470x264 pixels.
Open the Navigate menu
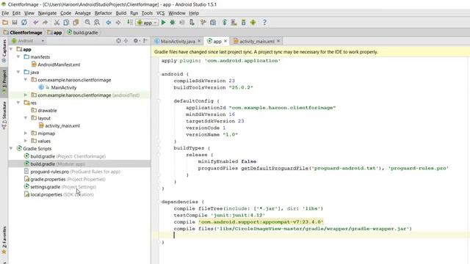[x=47, y=13]
